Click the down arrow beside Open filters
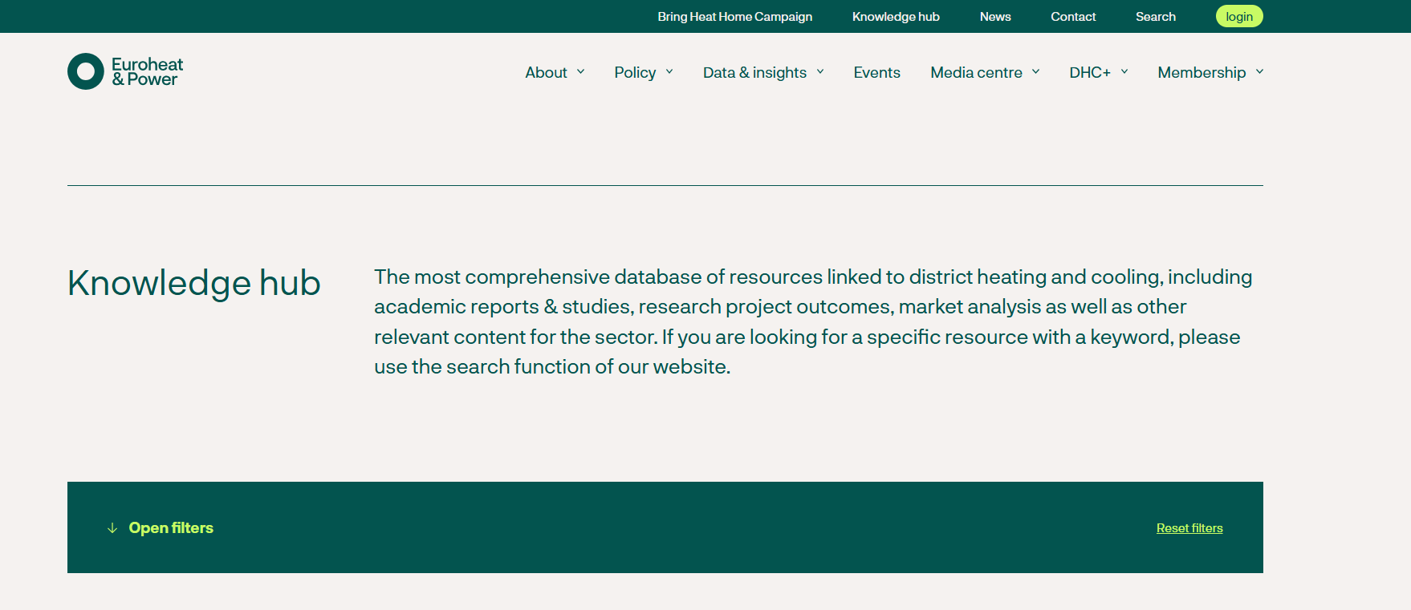Viewport: 1411px width, 610px height. (112, 528)
